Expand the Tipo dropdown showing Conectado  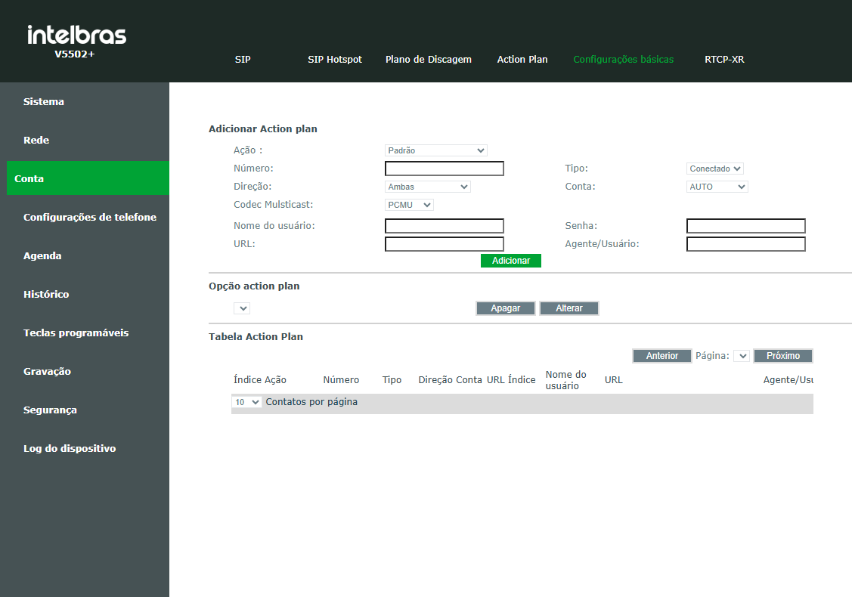(x=714, y=169)
